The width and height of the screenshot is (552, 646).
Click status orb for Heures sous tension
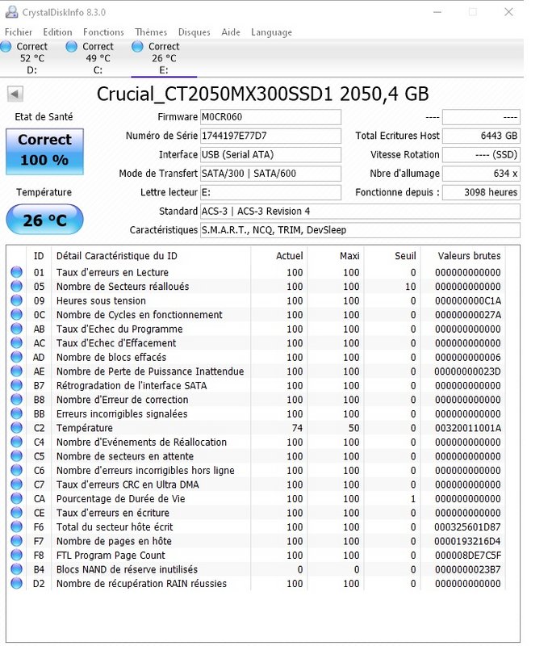pos(16,300)
